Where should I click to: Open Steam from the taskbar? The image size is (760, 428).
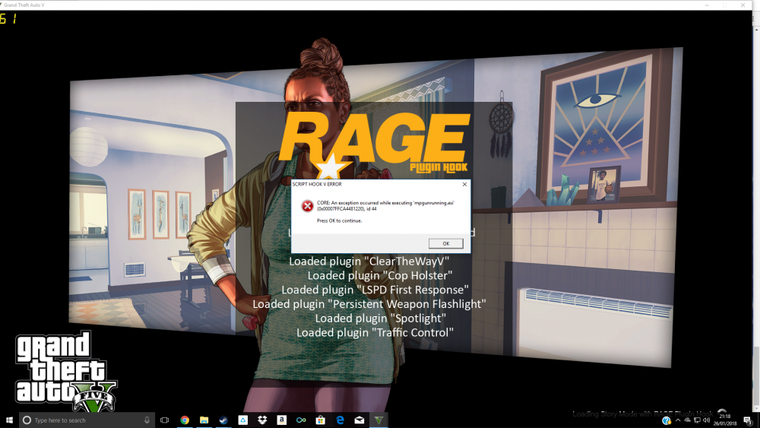pos(223,420)
